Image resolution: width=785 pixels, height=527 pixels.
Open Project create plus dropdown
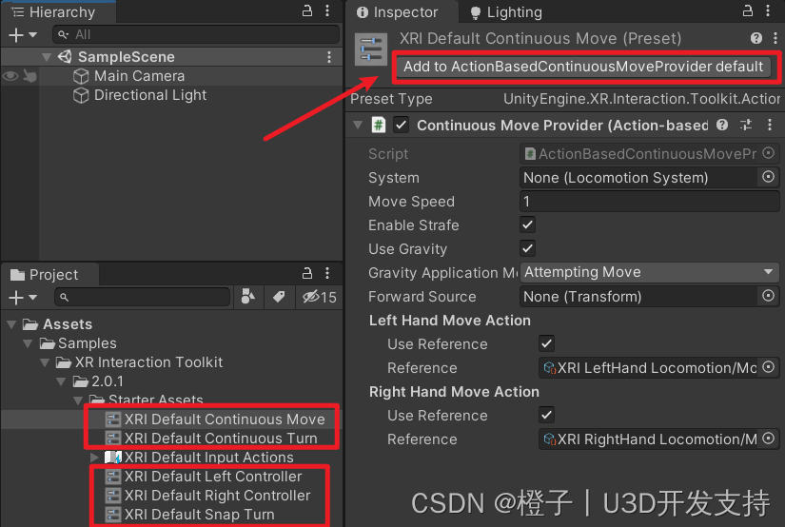pos(23,298)
